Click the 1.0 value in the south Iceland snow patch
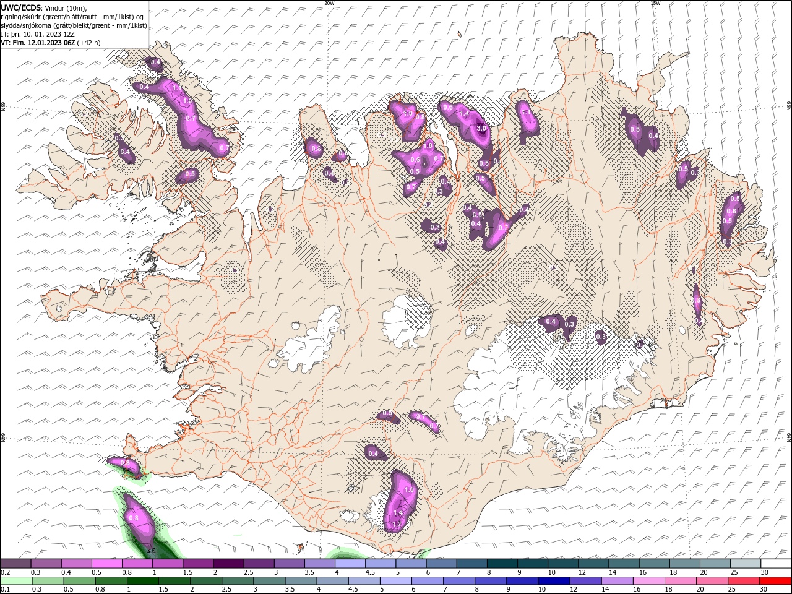Viewport: 792px width, 594px height. pyautogui.click(x=408, y=489)
